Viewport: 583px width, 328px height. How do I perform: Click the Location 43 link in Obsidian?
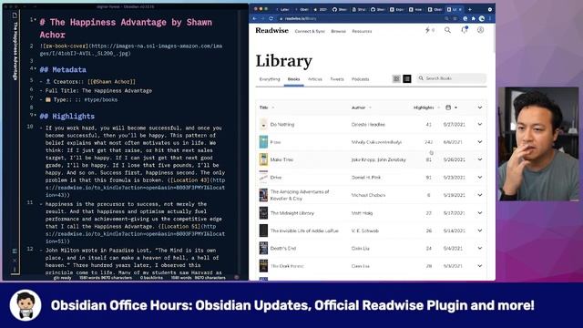(x=189, y=180)
